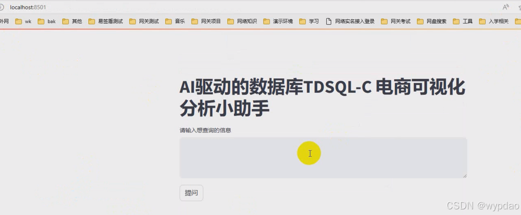Open the 网络实名接入登录 bookmark page
This screenshot has height=215, width=521.
[x=350, y=22]
